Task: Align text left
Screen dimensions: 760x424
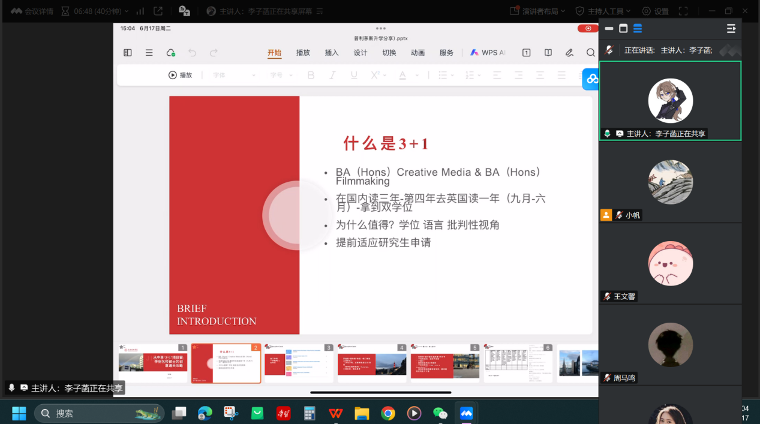Action: point(497,75)
